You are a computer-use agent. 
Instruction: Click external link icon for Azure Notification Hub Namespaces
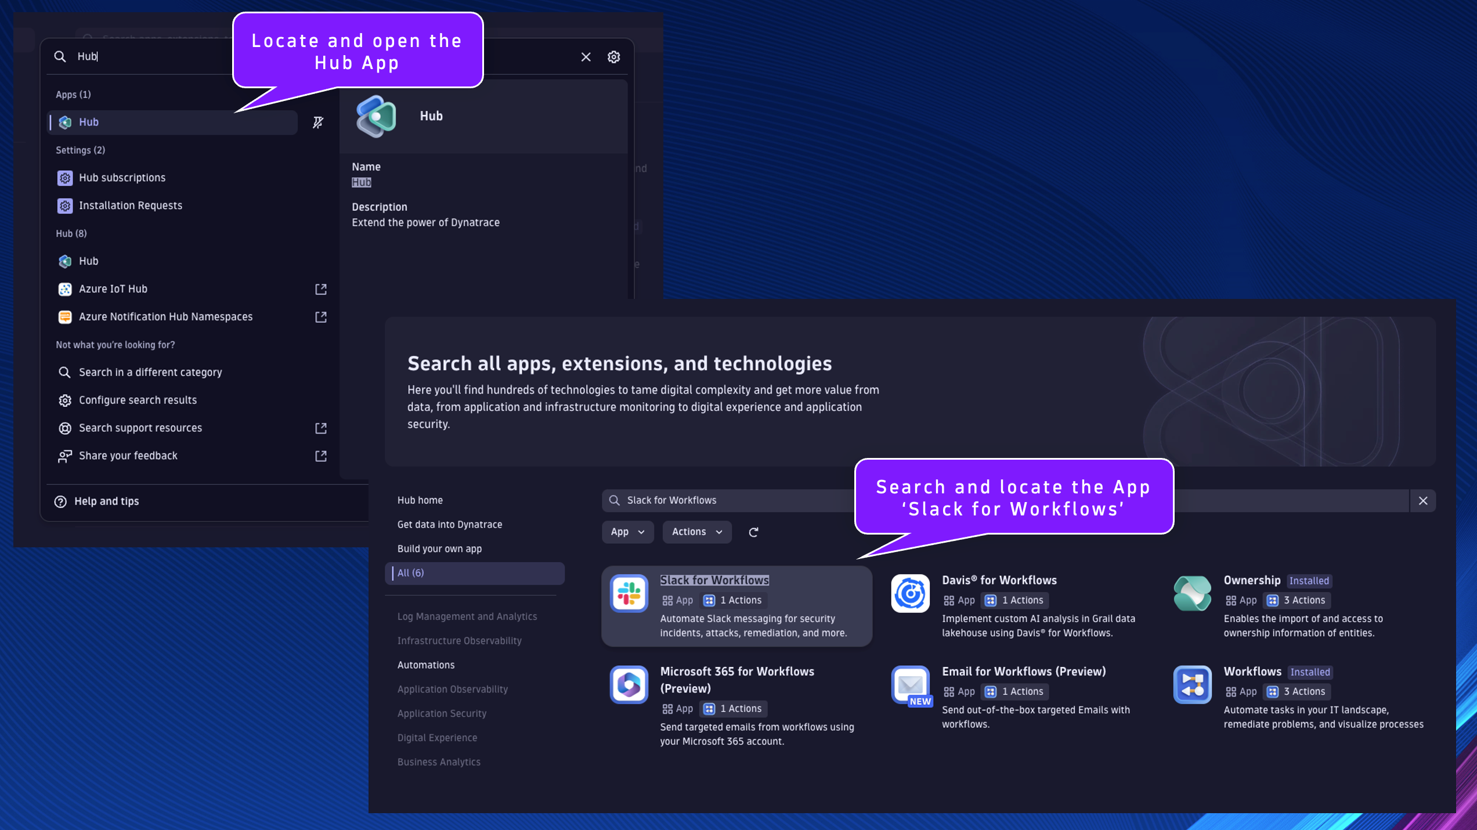pos(320,317)
